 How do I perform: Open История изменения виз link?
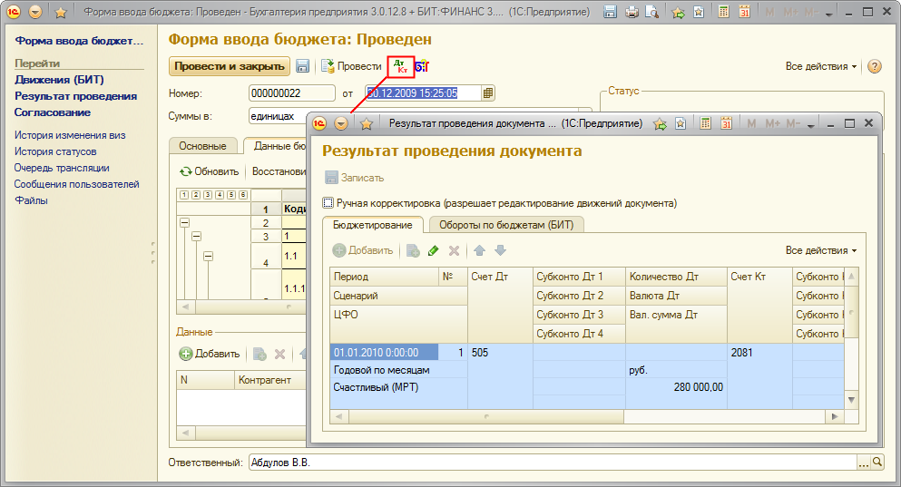point(70,135)
